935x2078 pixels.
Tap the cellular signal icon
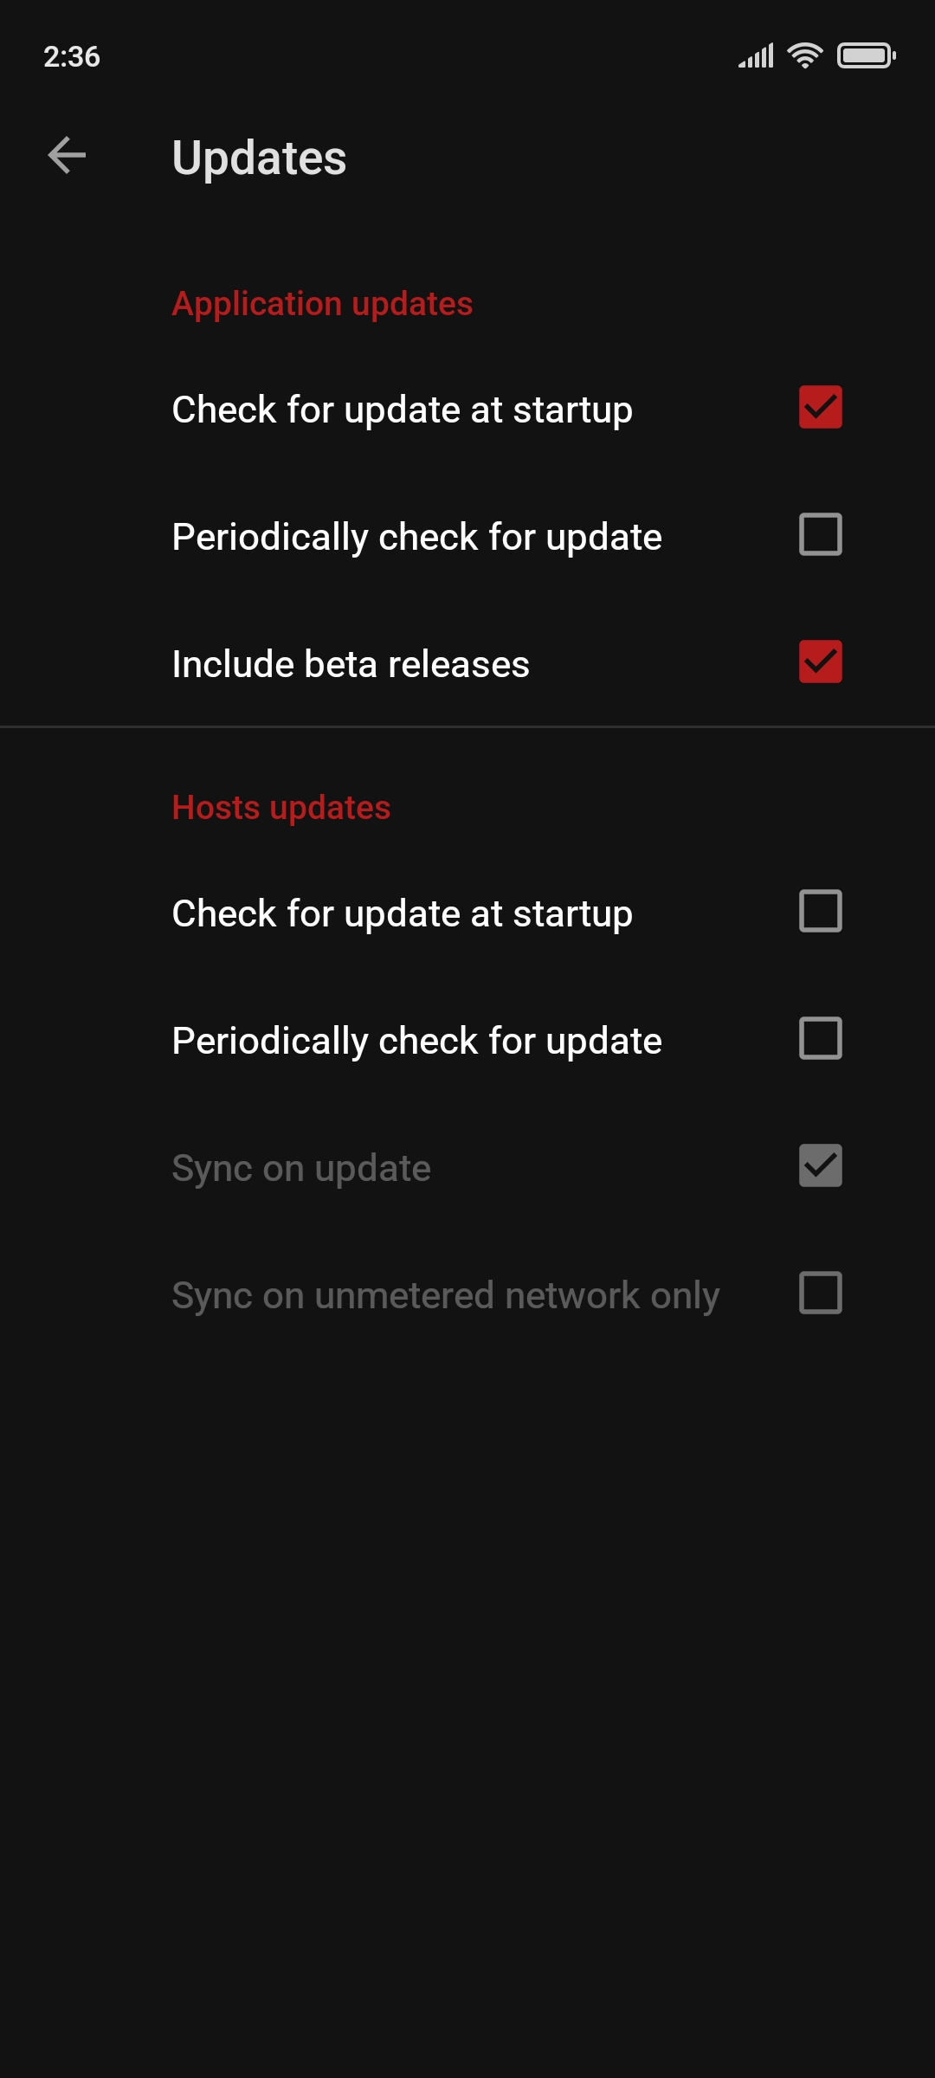[756, 55]
